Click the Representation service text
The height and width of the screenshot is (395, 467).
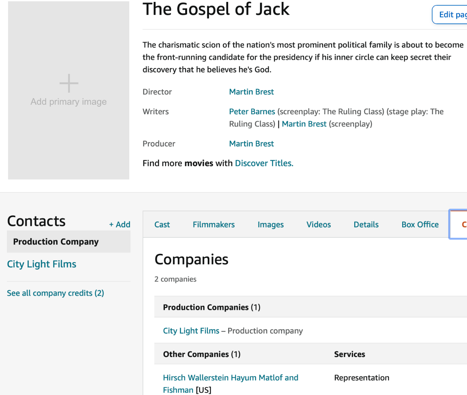pos(362,378)
